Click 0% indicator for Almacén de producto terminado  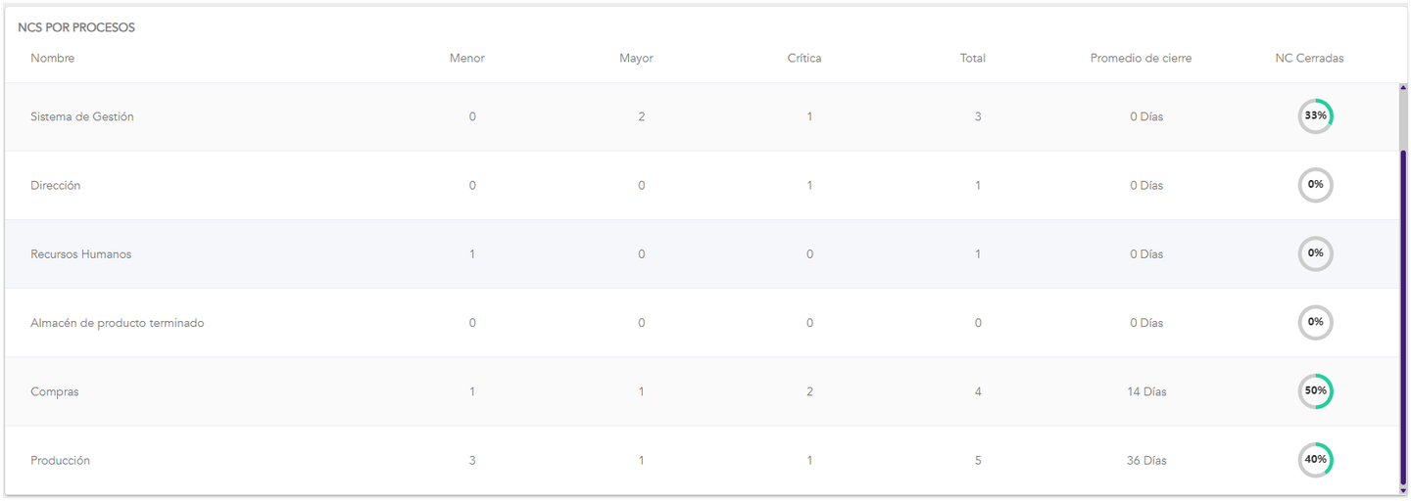(1315, 322)
